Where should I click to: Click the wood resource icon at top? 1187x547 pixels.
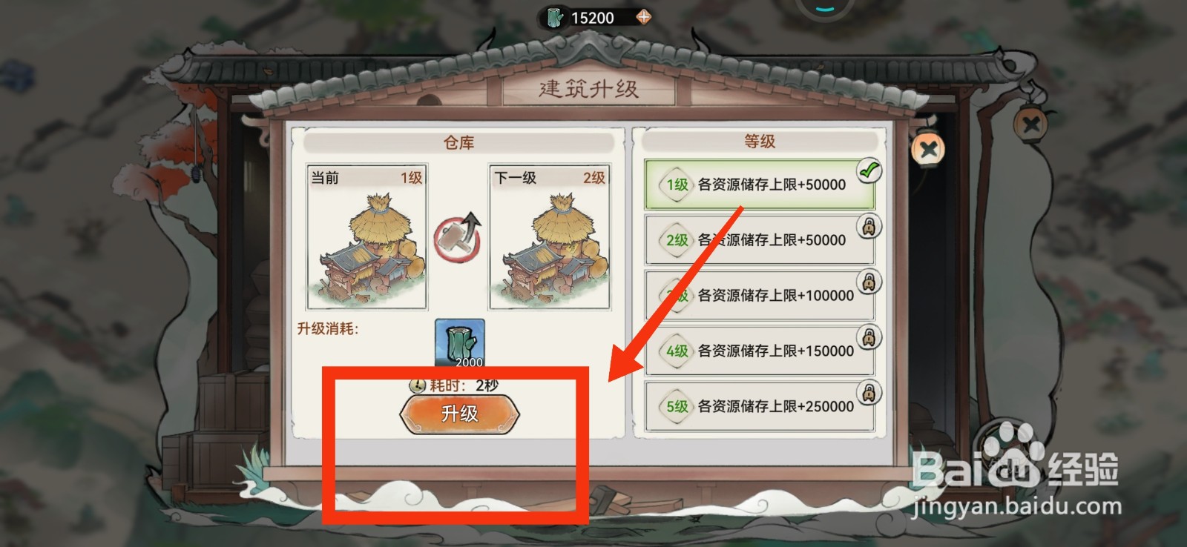pyautogui.click(x=555, y=17)
